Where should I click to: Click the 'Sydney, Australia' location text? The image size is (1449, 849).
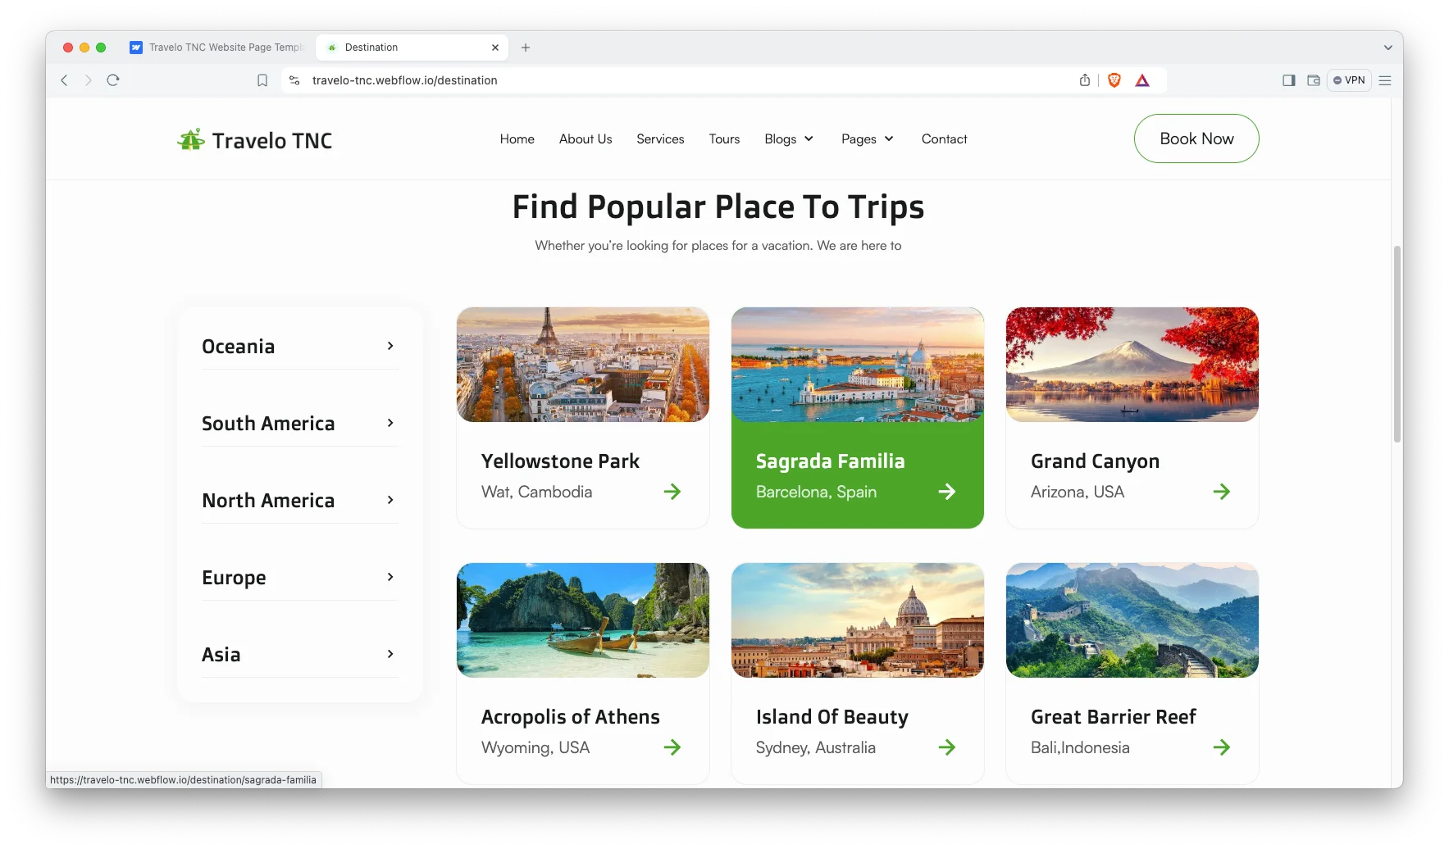coord(815,747)
